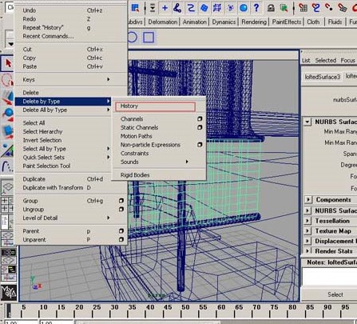Screen dimensions: 357x324
Task: Open option box for Group
Action: pyautogui.click(x=121, y=201)
